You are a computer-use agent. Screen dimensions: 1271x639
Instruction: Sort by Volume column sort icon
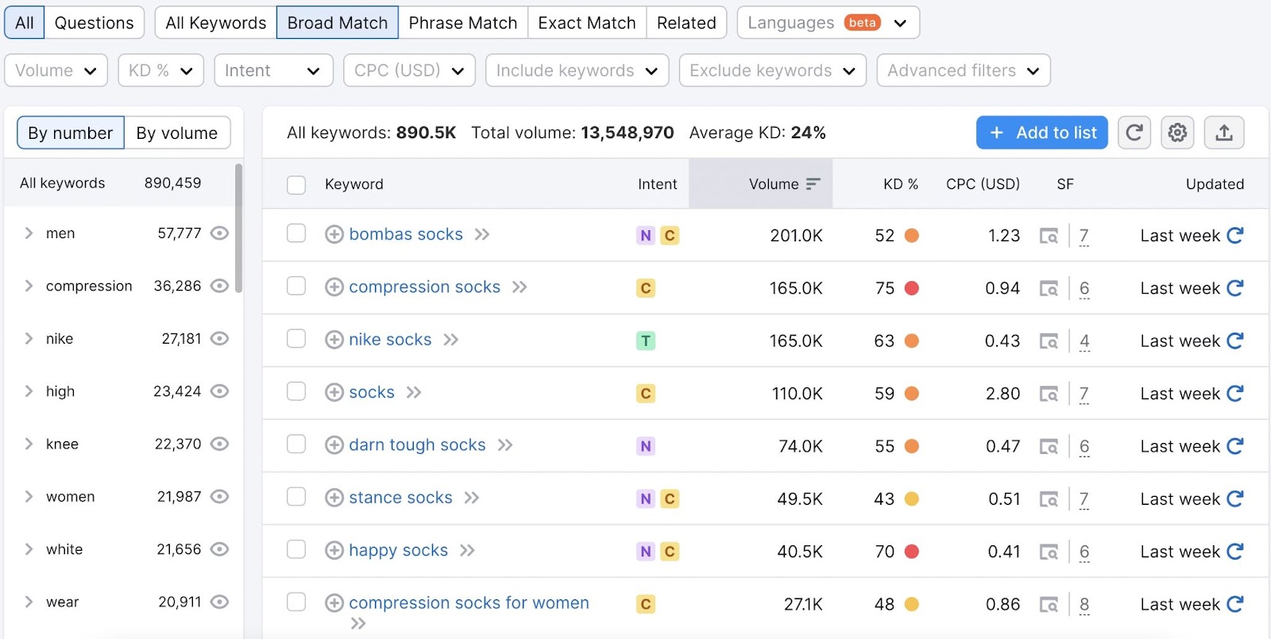(813, 184)
